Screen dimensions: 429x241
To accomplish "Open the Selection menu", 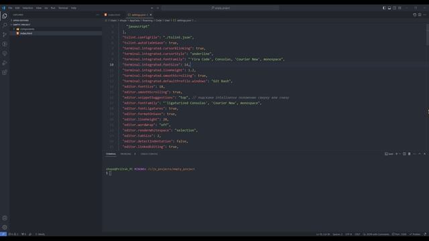I will [x=27, y=8].
